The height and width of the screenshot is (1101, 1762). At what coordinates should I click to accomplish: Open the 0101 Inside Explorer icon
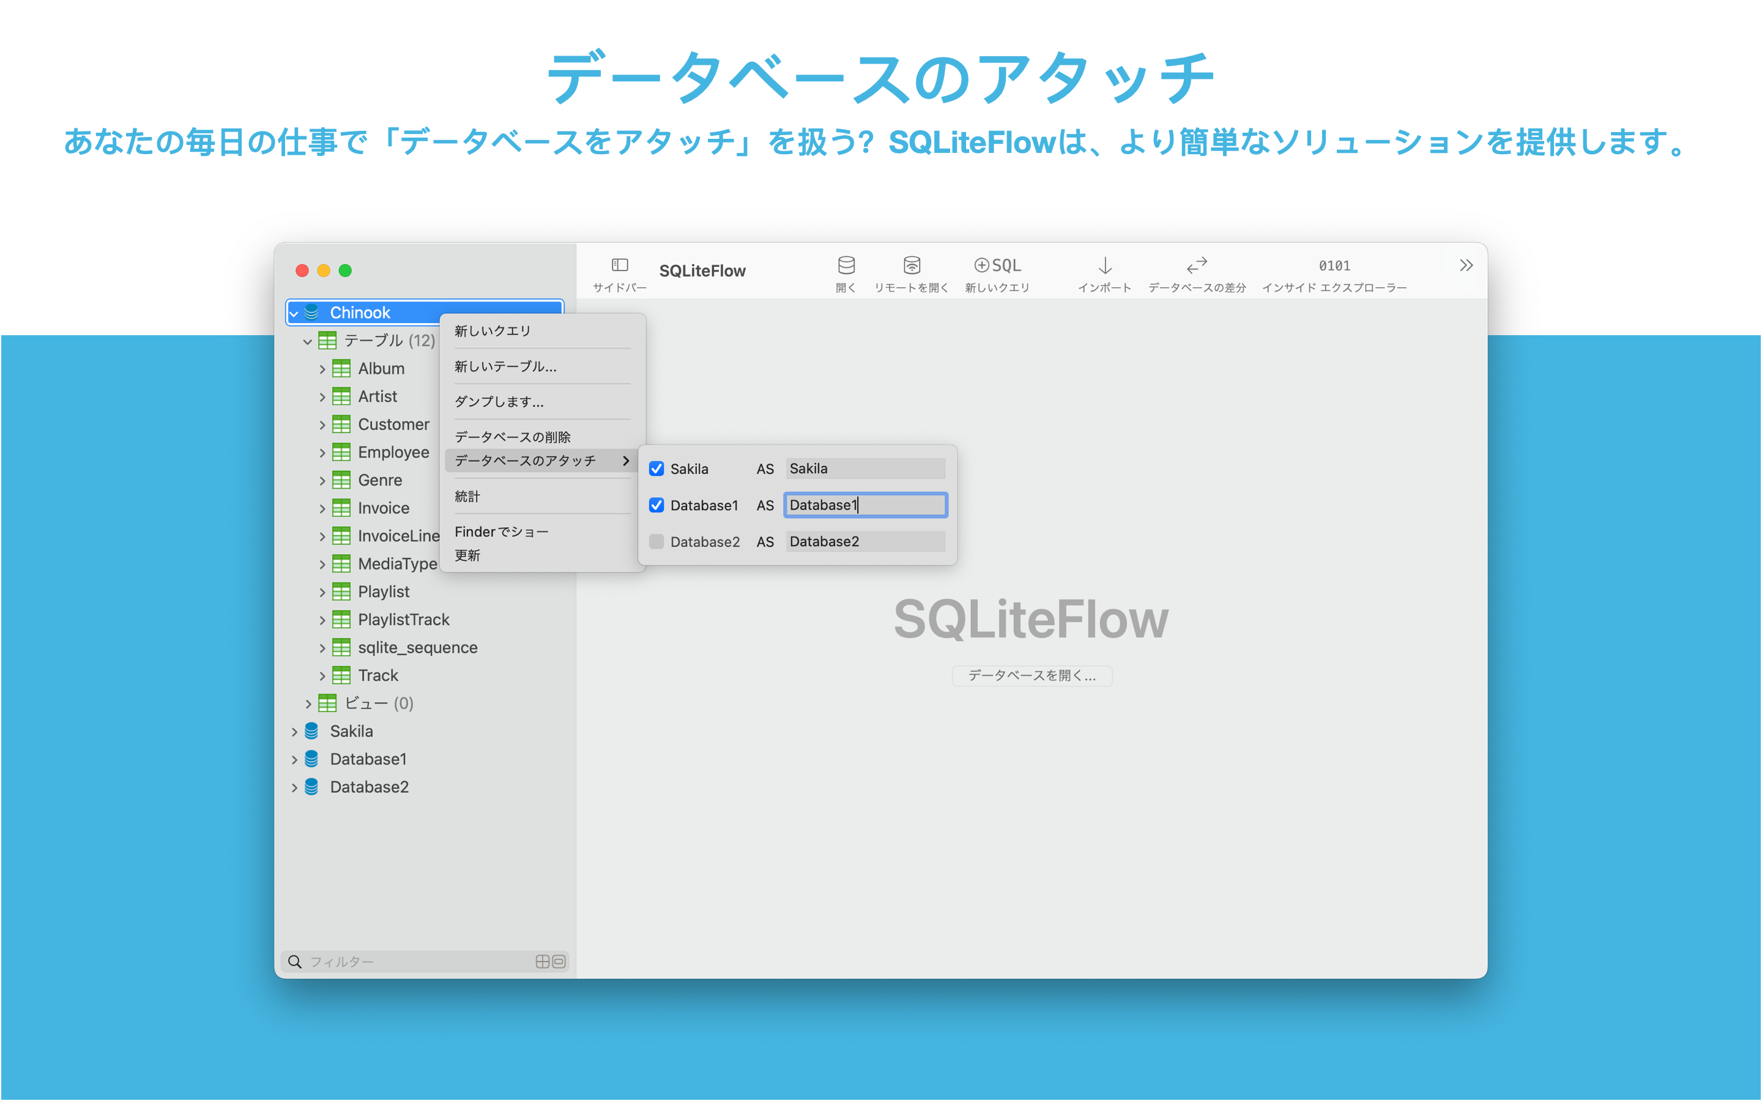point(1334,266)
